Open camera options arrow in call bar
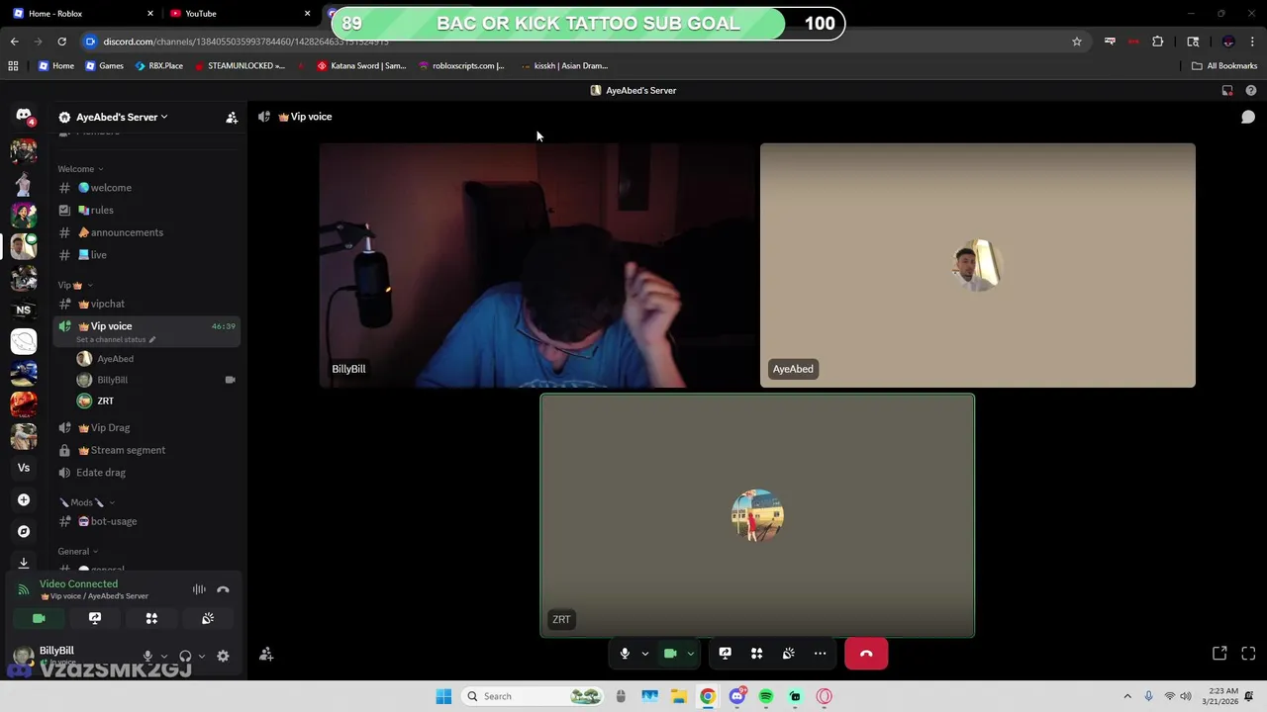 point(690,654)
